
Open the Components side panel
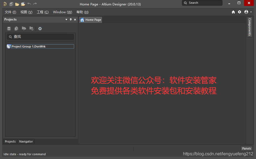(x=250, y=27)
